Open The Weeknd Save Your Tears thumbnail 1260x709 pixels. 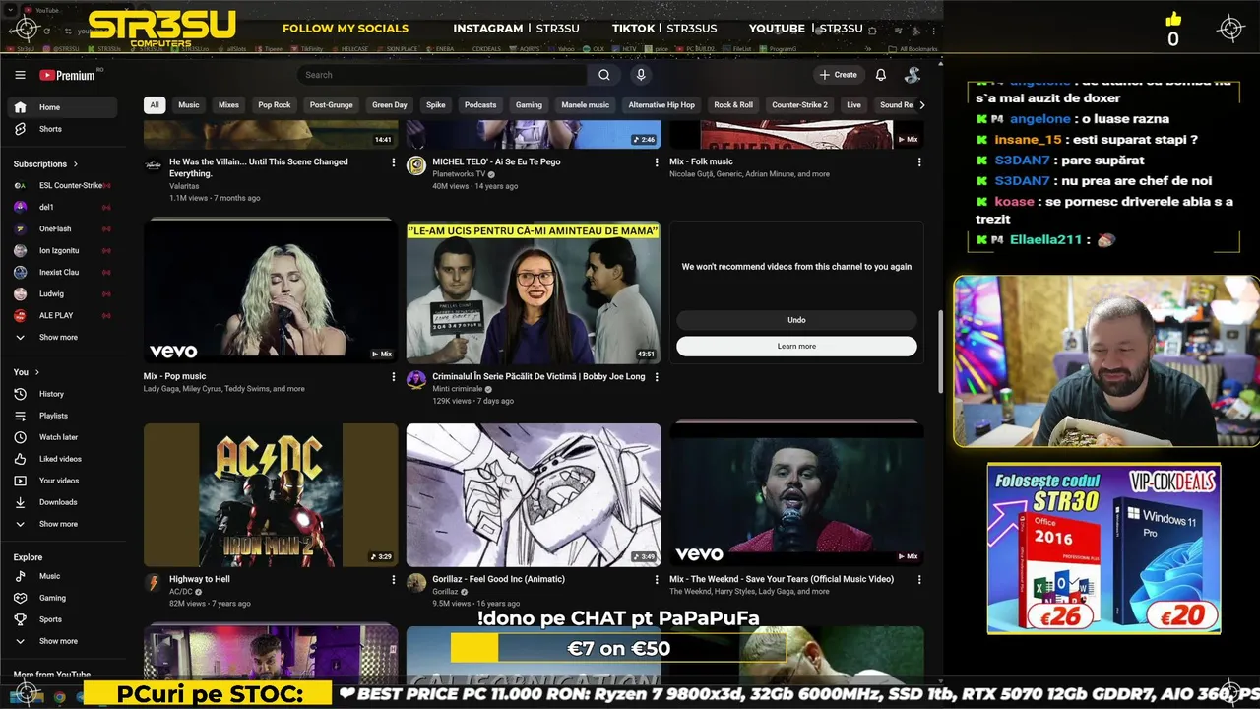796,495
